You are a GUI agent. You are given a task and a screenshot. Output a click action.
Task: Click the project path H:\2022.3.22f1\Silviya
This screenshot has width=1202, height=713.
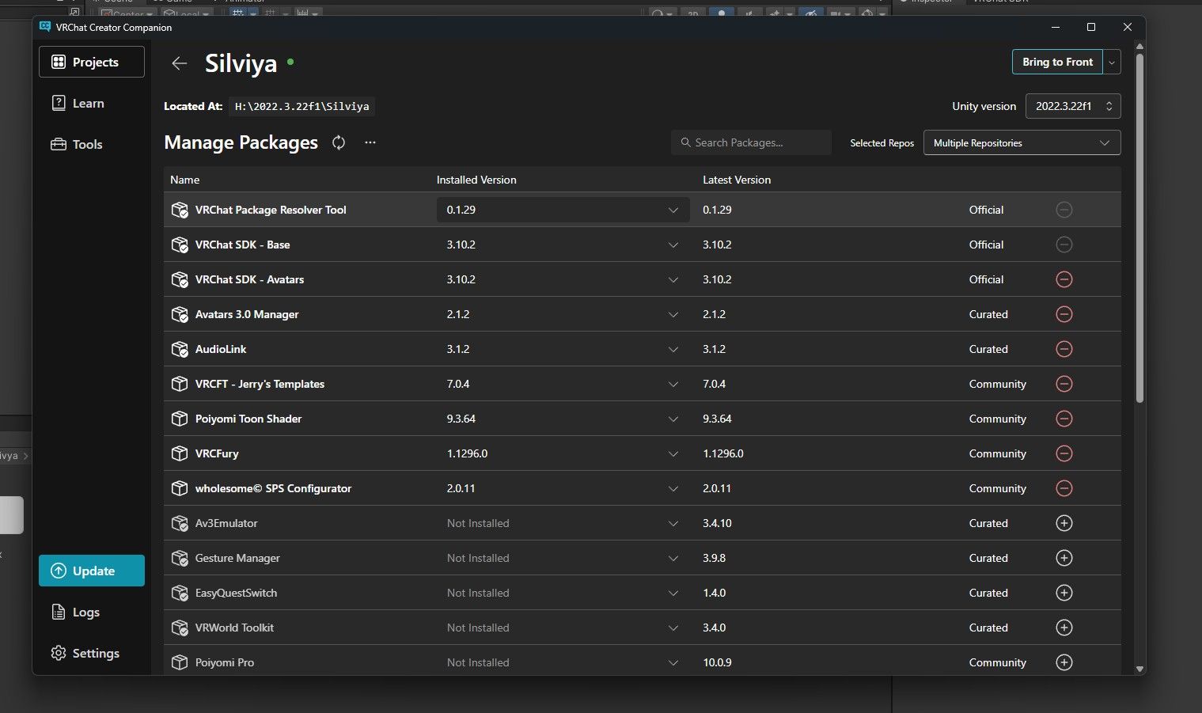click(x=301, y=106)
